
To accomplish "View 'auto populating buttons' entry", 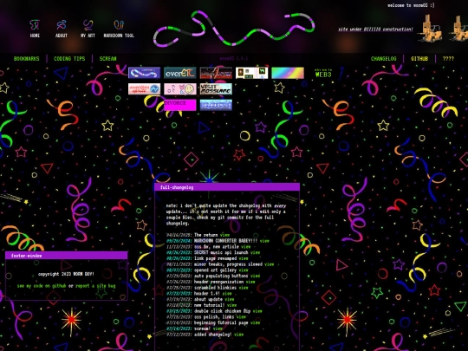I will point(255,276).
